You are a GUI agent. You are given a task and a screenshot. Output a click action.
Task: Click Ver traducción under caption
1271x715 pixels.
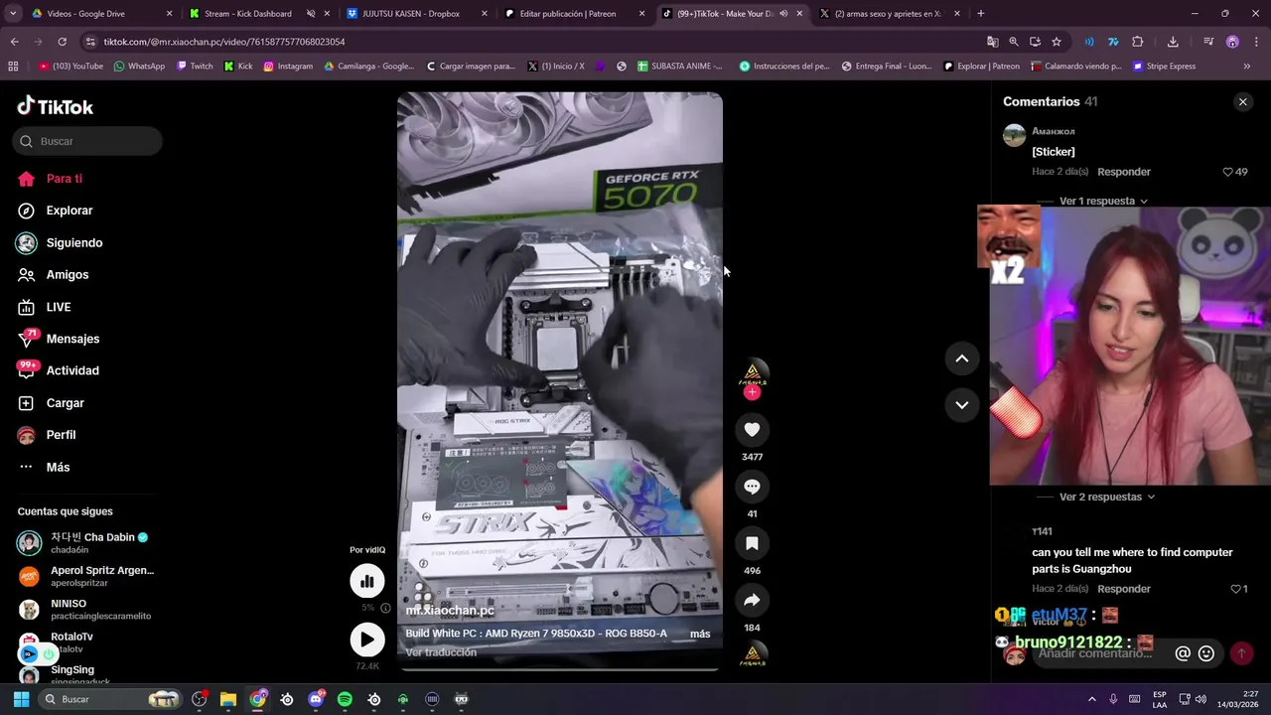pos(441,652)
